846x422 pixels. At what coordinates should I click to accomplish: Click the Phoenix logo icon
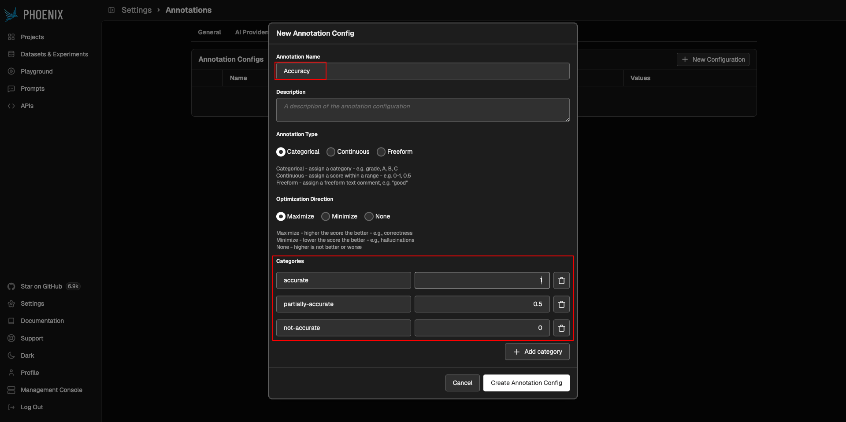pyautogui.click(x=11, y=15)
